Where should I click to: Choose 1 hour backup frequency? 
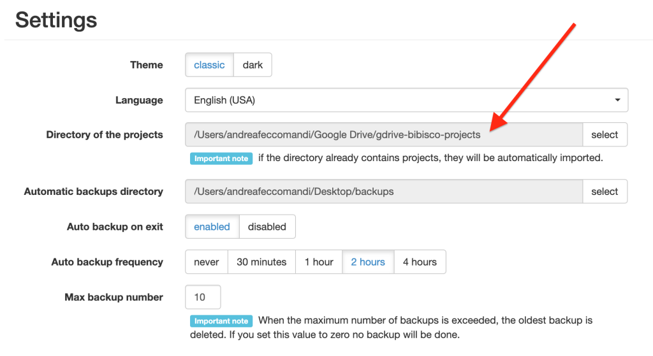point(319,262)
